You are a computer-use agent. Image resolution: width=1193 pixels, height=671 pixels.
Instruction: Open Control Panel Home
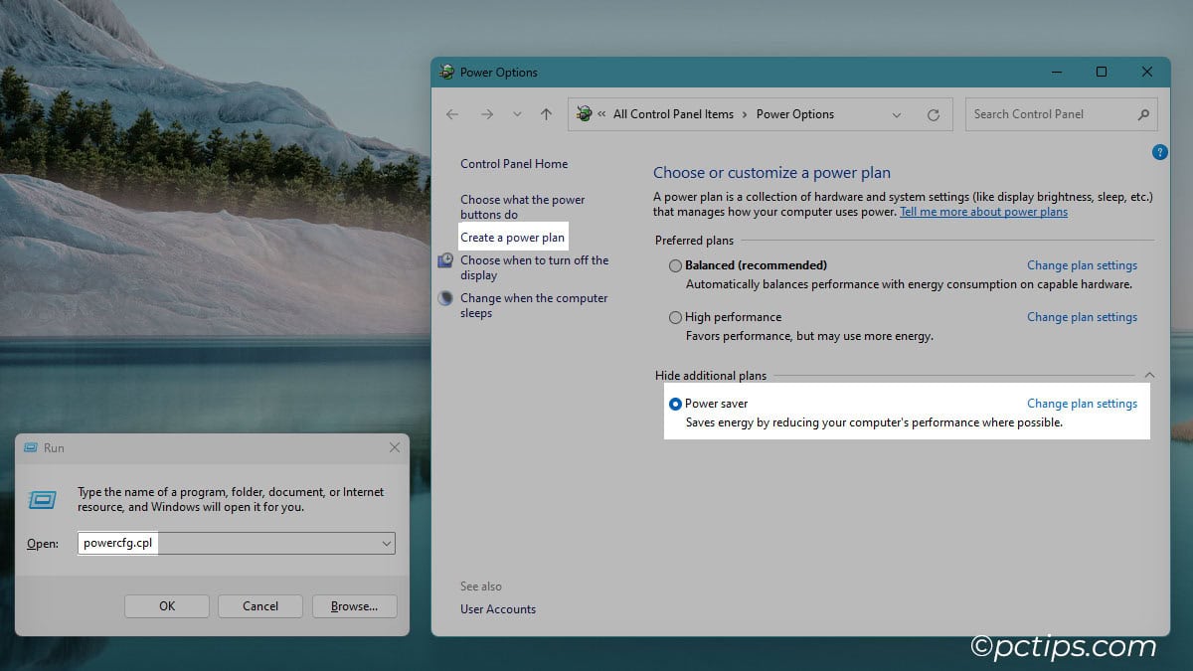pos(514,163)
